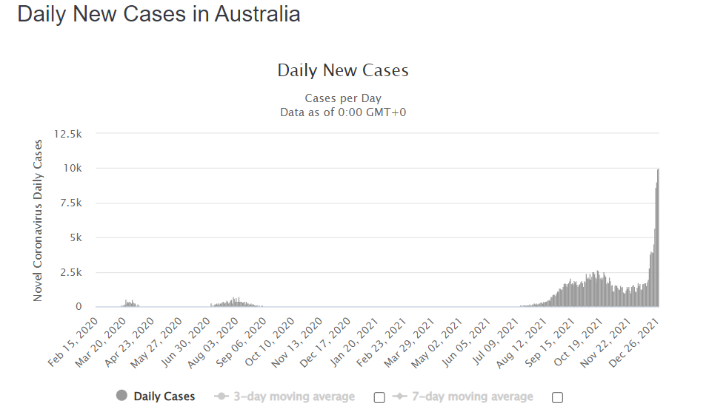Viewport: 709px width, 412px height.
Task: Click the Aug 03, 2020 axis label
Action: point(213,343)
